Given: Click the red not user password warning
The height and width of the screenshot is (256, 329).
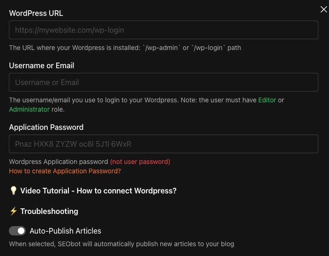Looking at the screenshot, I should pyautogui.click(x=140, y=162).
